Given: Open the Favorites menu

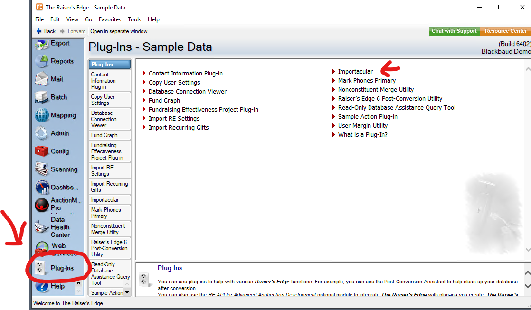Looking at the screenshot, I should [x=110, y=19].
